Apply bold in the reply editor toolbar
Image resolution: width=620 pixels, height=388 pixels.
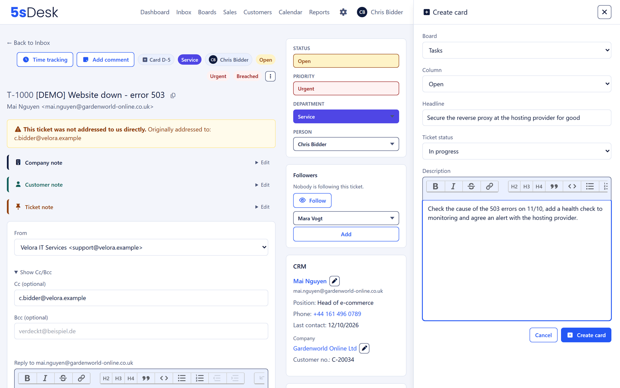click(x=27, y=378)
